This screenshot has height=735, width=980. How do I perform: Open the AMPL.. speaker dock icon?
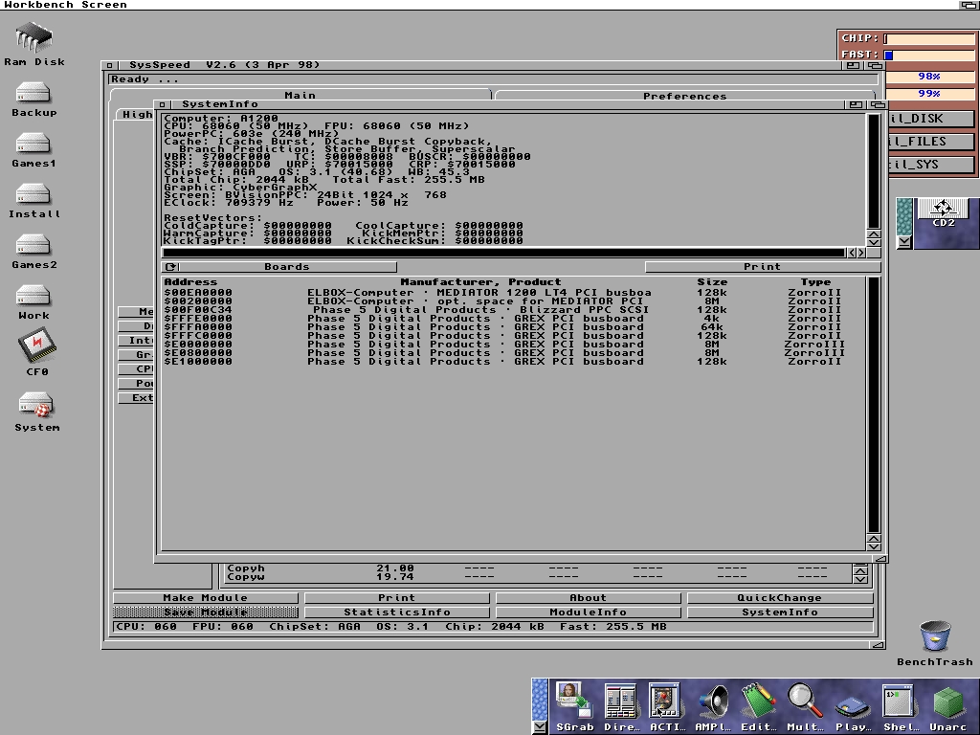(713, 707)
